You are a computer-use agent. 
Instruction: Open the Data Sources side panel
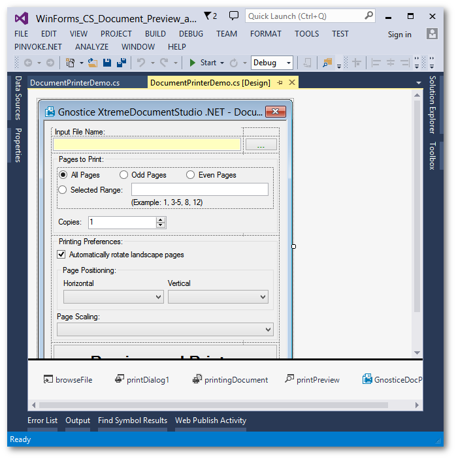click(18, 98)
